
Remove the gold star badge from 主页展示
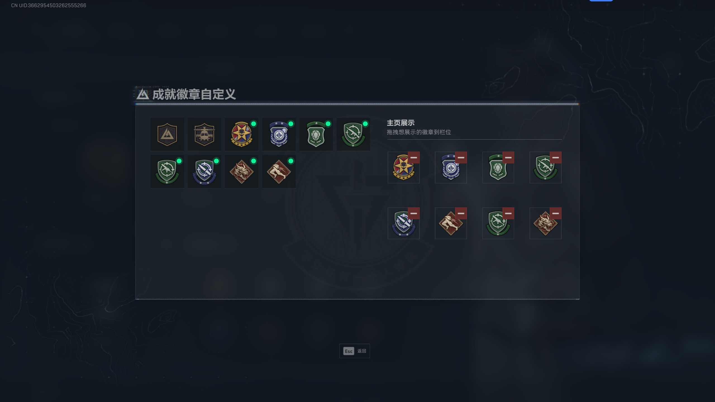(414, 157)
